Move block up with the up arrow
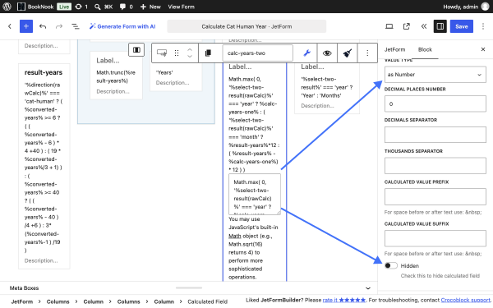Viewport: 493px width, 308px height. point(190,49)
